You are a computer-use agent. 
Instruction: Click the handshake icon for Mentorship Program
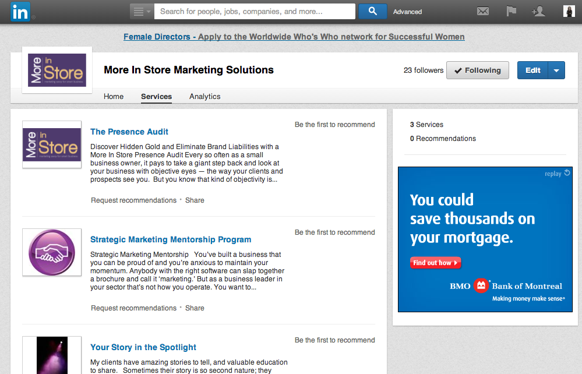click(52, 252)
